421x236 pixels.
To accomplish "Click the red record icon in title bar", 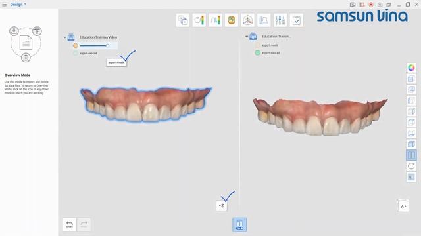I will (371, 5).
